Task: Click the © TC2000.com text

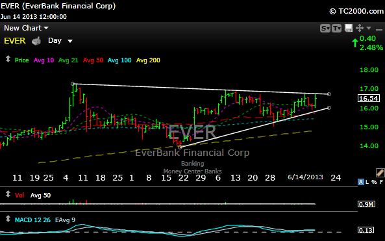Action: click(x=356, y=11)
